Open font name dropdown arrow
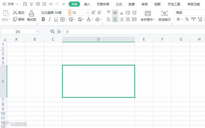 (x=70, y=13)
